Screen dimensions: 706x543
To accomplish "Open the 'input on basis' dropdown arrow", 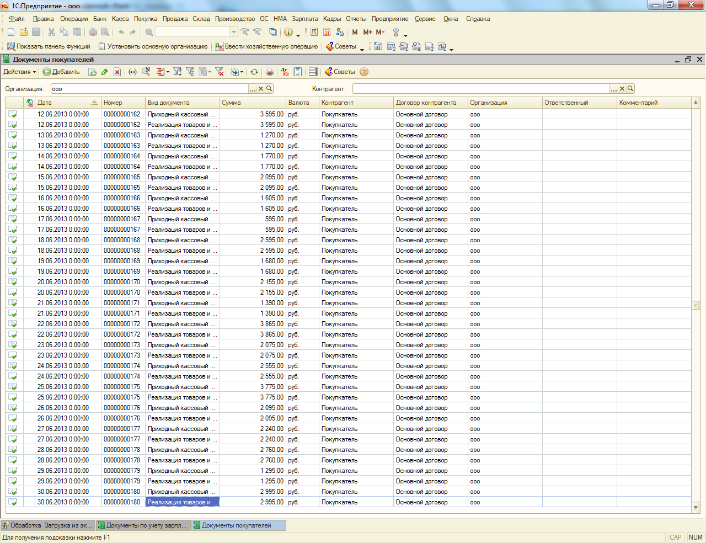I will coord(168,72).
